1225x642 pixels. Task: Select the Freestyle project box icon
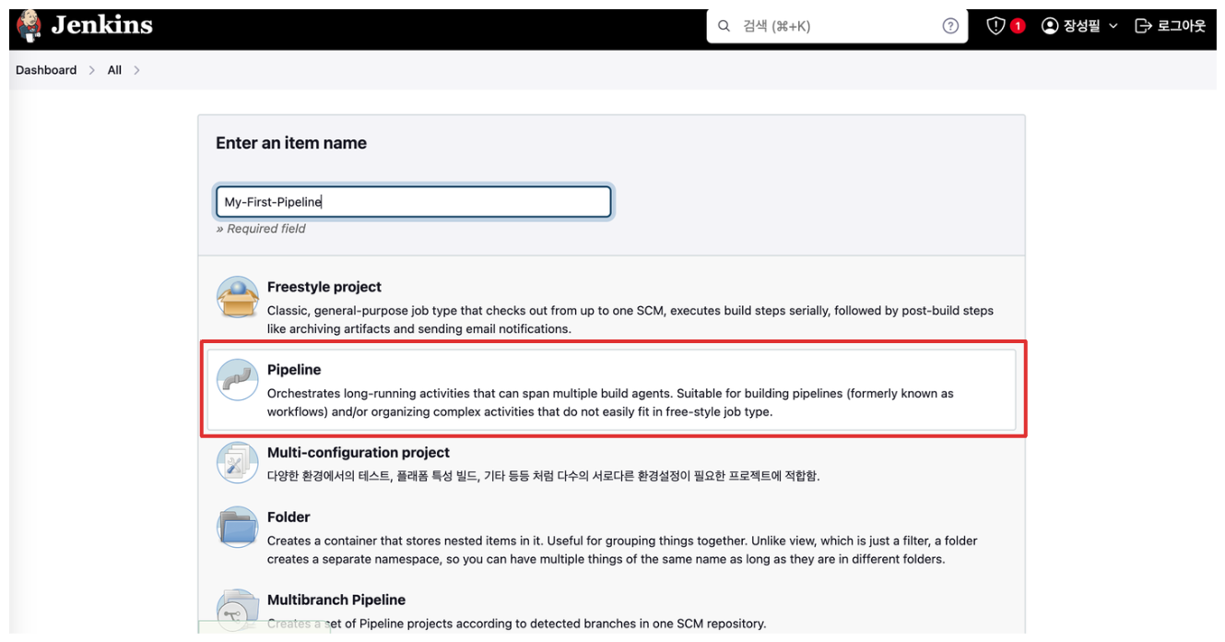click(238, 297)
